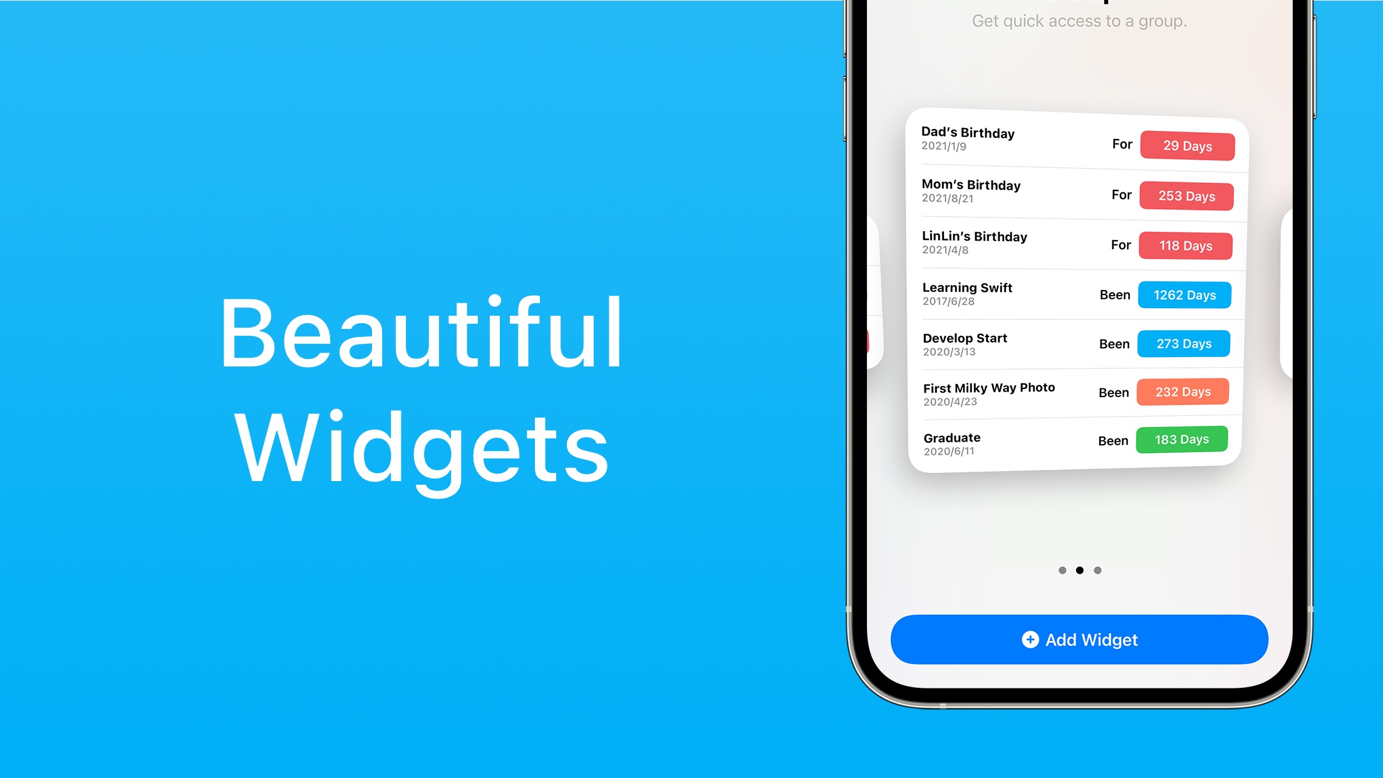Screen dimensions: 1383x778
Task: Click the 253 Days badge icon
Action: (x=1186, y=195)
